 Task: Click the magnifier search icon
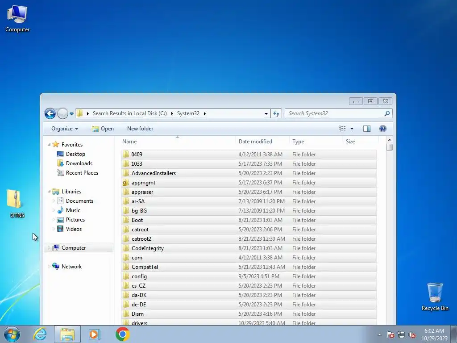[387, 113]
